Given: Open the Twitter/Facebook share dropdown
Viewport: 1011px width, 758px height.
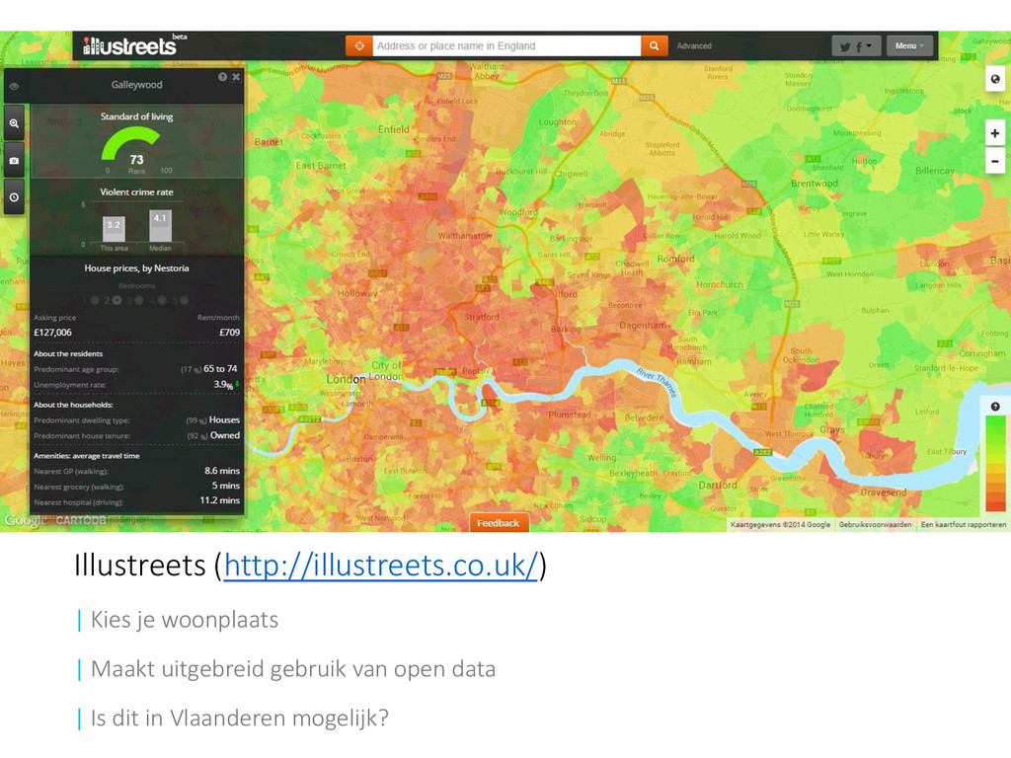Looking at the screenshot, I should tap(856, 45).
